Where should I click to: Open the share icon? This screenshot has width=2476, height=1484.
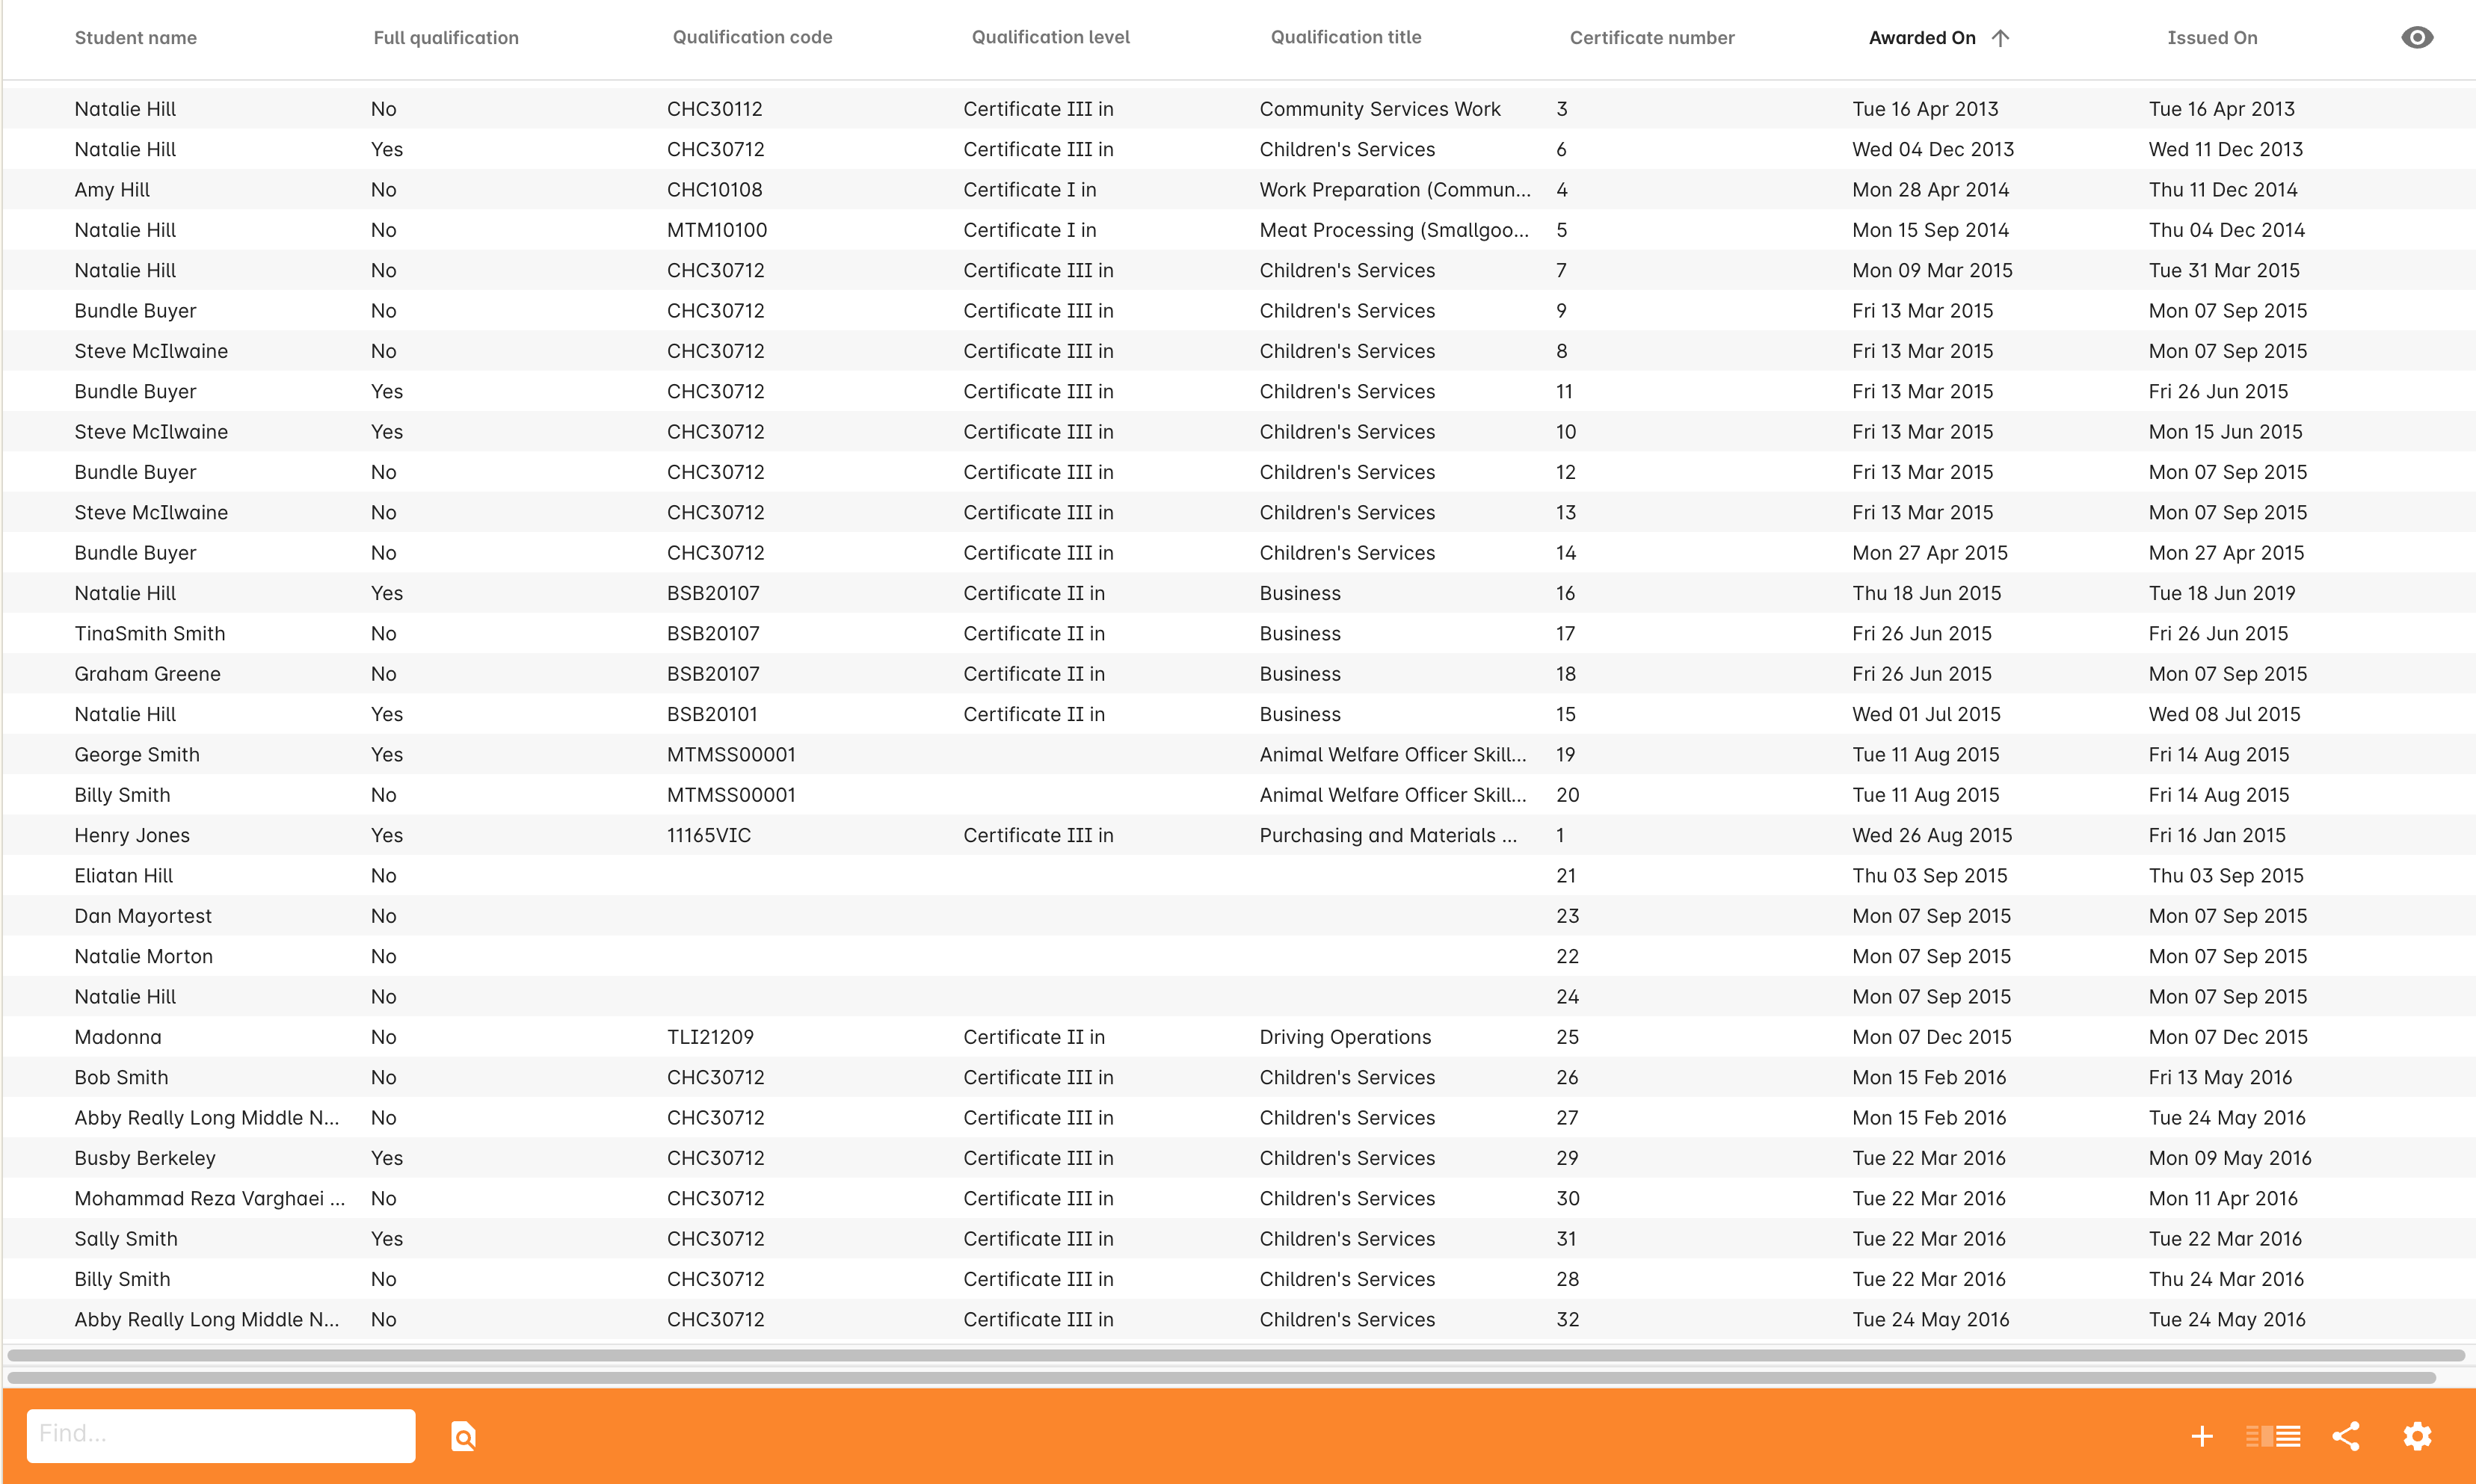point(2346,1436)
